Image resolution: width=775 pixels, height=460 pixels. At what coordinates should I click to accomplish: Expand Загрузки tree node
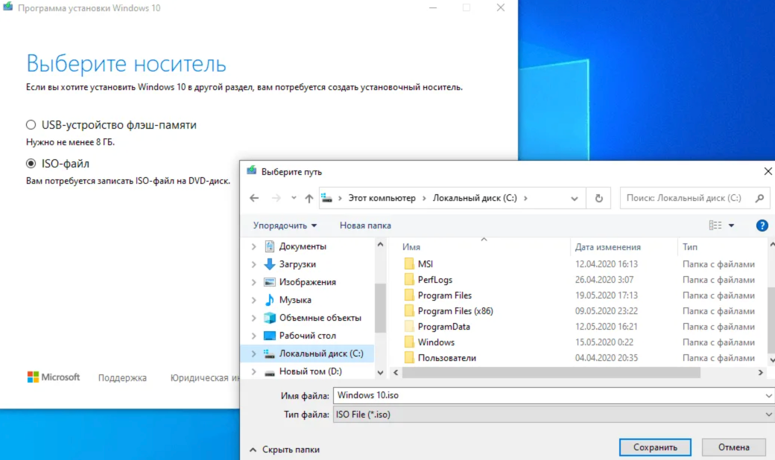pos(253,264)
